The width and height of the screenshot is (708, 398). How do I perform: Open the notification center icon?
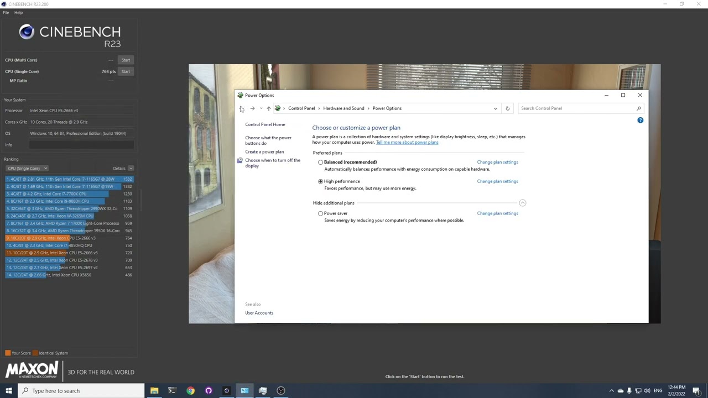coord(696,391)
